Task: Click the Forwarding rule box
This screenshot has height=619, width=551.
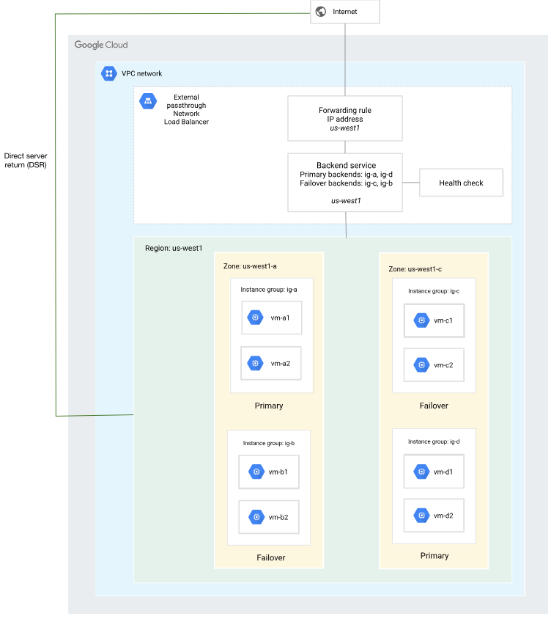Action: pyautogui.click(x=344, y=118)
